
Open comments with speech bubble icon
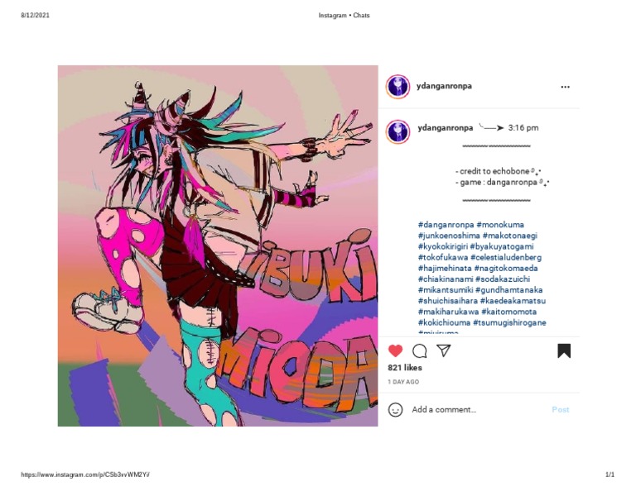point(419,351)
